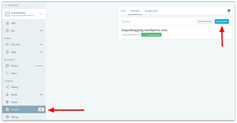Click the Domains globe icon

7,109
